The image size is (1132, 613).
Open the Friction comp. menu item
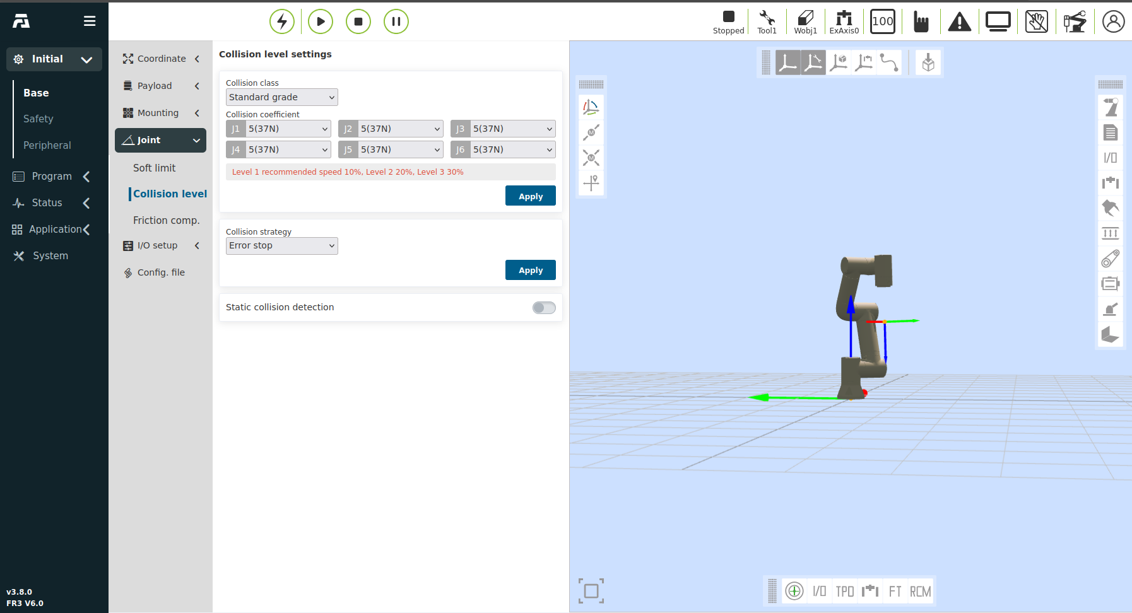[166, 220]
